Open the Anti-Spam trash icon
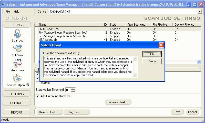This screenshot has height=123, width=205. [x=17, y=64]
